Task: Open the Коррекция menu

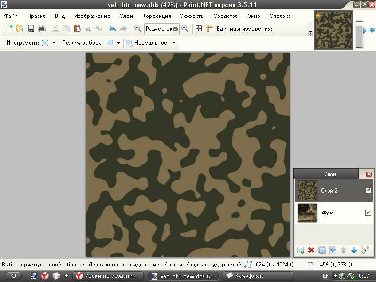Action: click(157, 16)
